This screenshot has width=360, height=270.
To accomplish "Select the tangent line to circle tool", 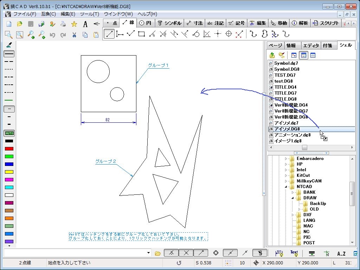I will tap(196, 34).
